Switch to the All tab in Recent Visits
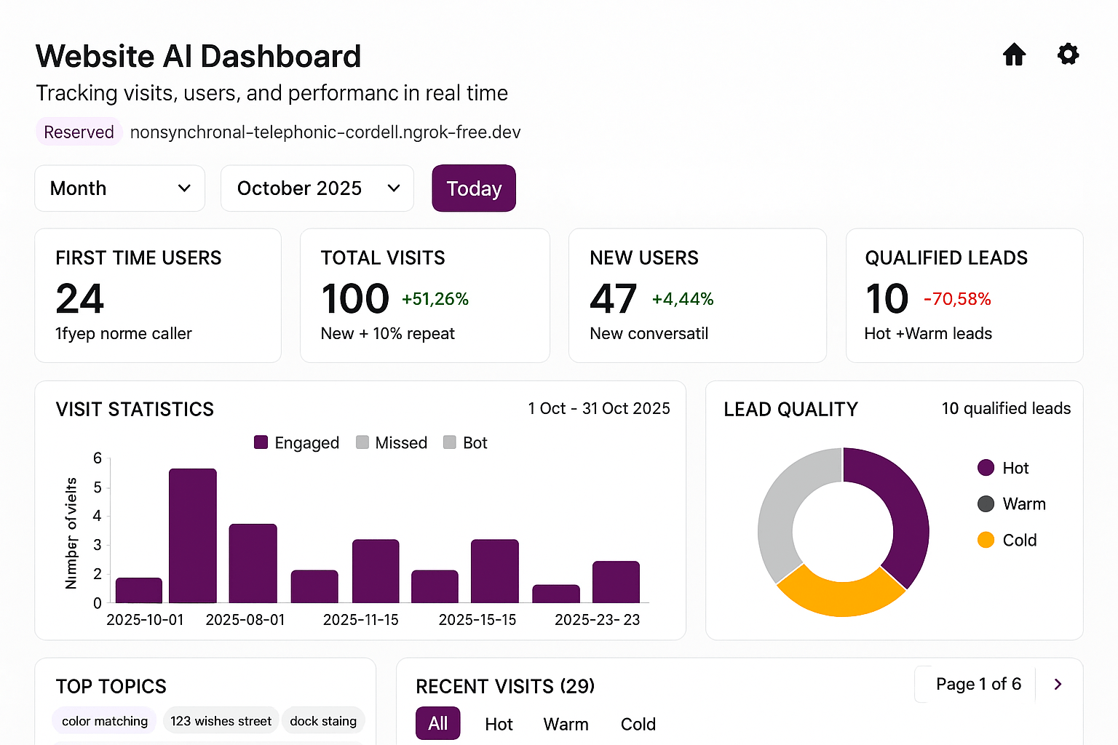 point(437,723)
